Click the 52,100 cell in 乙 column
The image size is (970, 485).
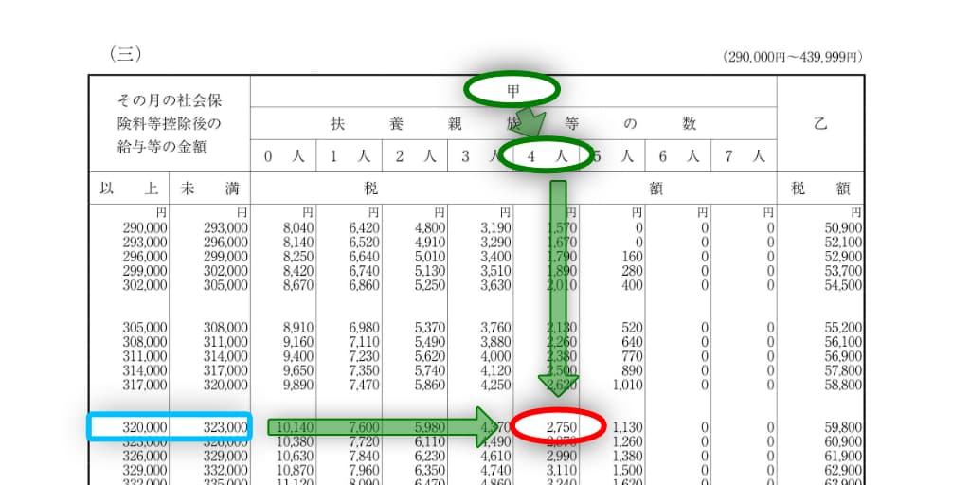click(x=843, y=242)
